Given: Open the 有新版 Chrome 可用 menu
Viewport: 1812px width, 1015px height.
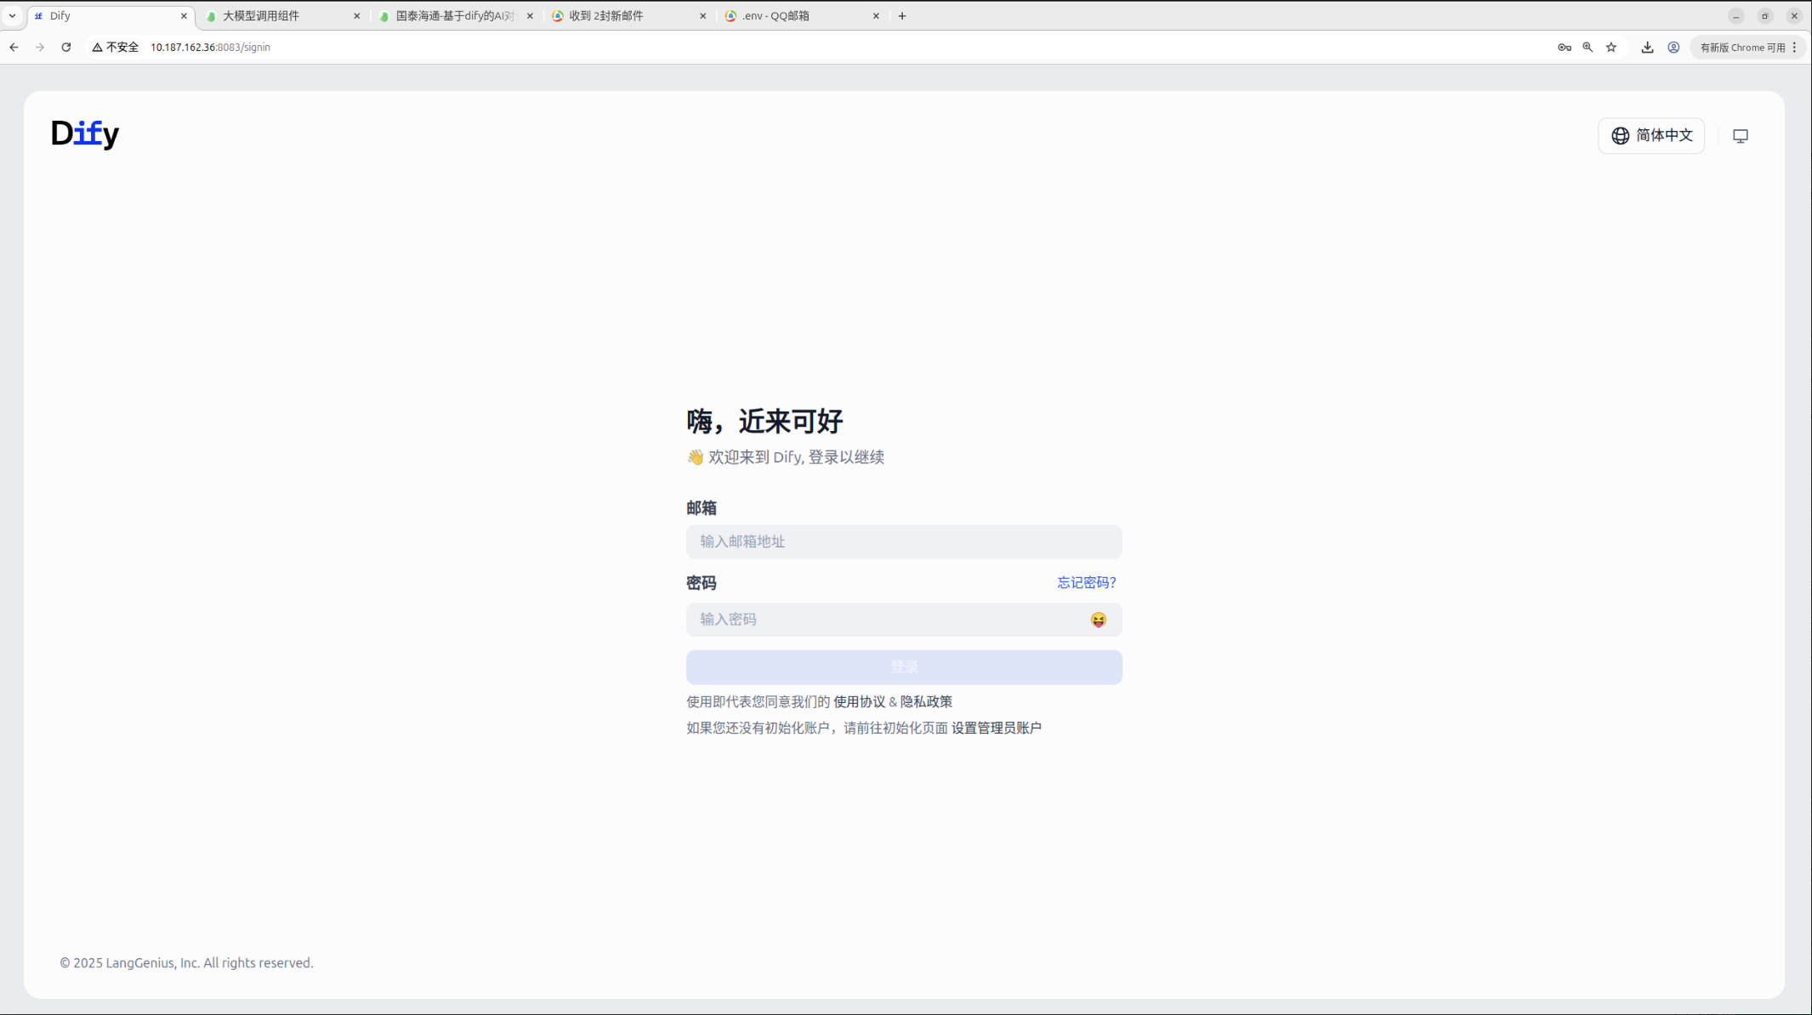Looking at the screenshot, I should point(1747,48).
